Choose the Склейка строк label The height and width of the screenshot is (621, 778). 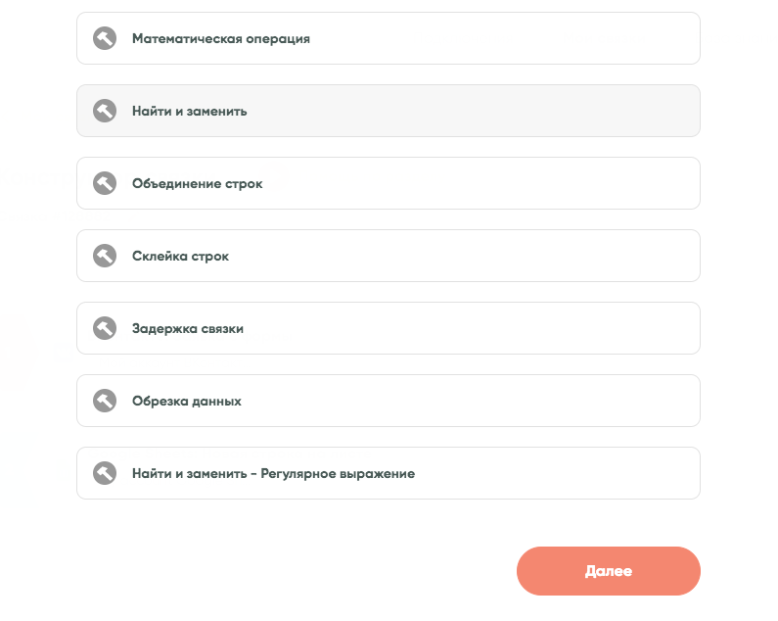click(x=181, y=257)
